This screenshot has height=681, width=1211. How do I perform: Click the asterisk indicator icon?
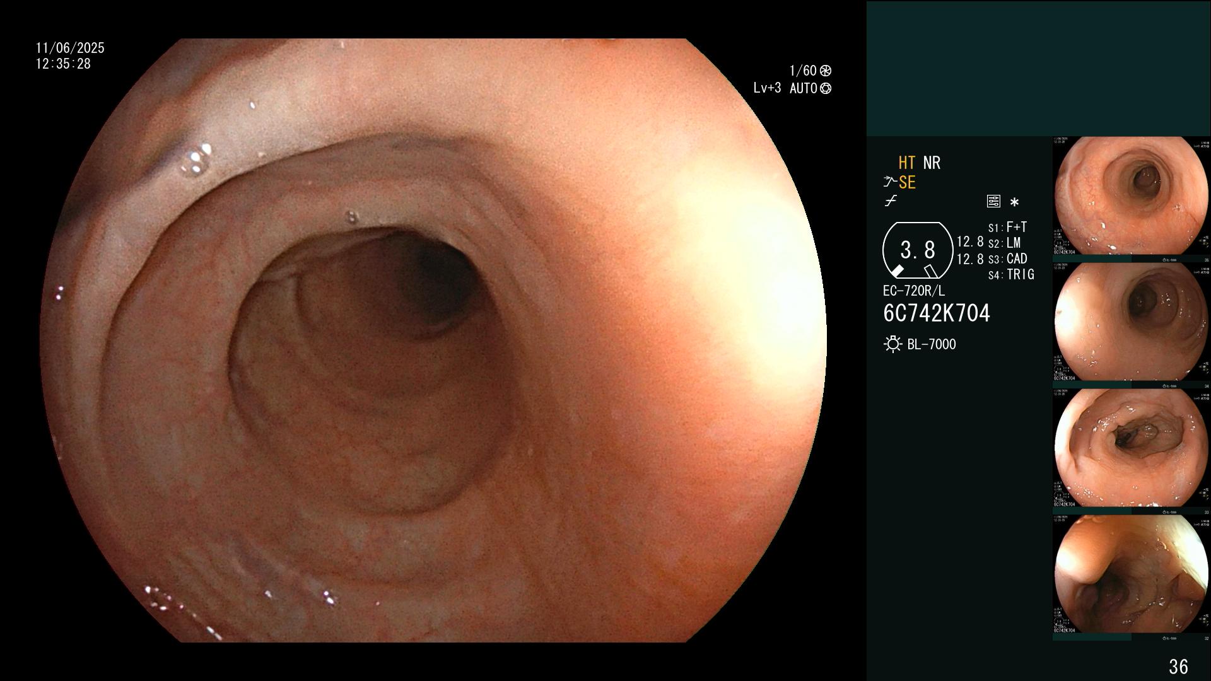(x=1014, y=202)
